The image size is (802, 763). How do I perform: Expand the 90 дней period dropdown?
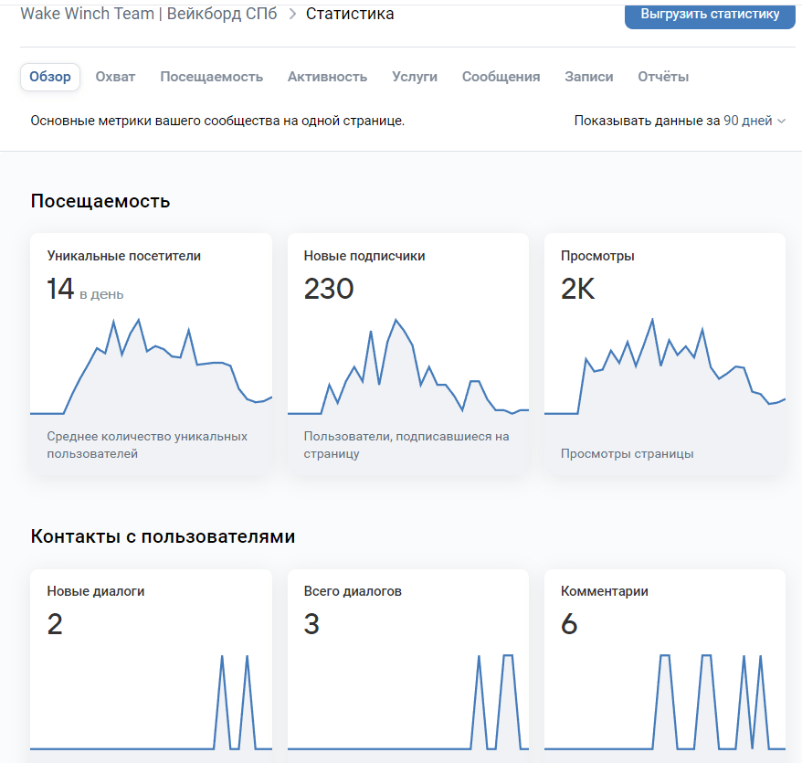point(754,121)
